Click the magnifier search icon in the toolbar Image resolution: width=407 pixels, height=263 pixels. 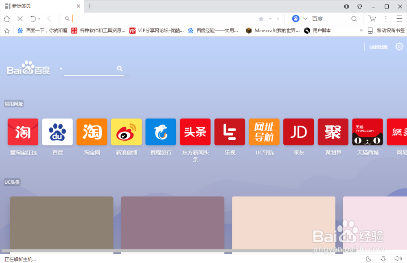click(x=354, y=19)
